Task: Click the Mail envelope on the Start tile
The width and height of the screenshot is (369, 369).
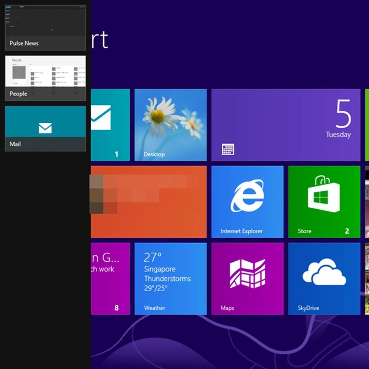Action: click(x=101, y=118)
